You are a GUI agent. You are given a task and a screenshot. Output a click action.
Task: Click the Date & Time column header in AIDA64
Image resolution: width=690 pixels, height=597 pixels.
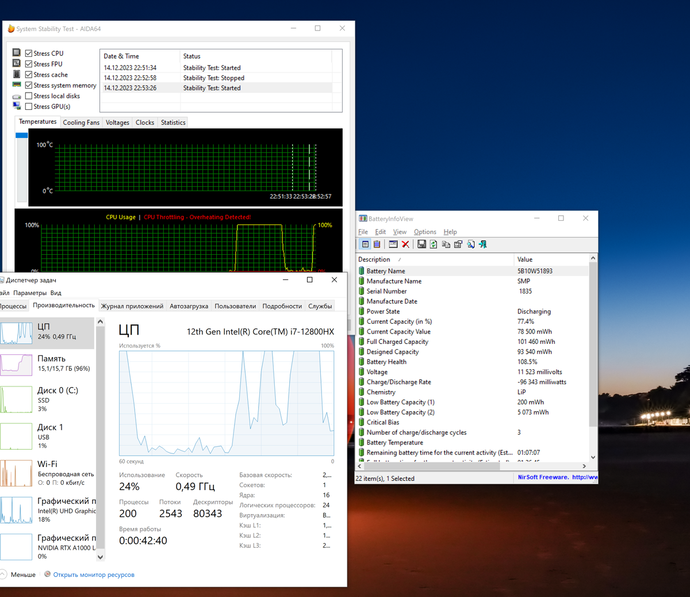[140, 56]
